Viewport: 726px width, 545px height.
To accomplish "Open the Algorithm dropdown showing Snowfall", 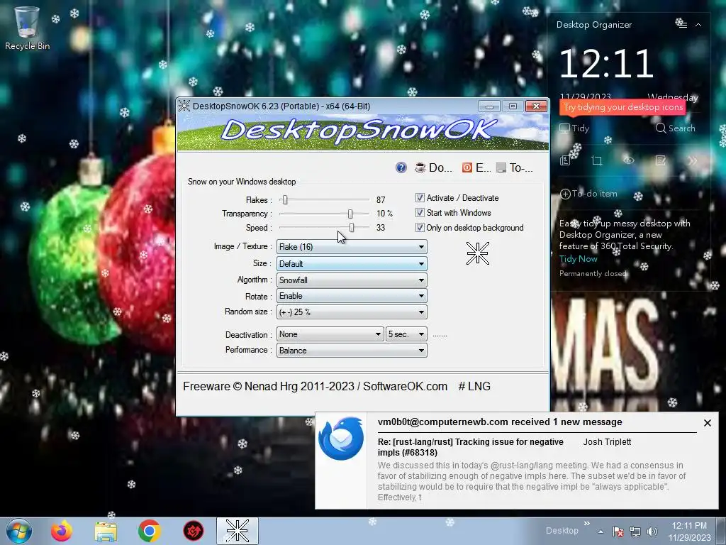I will point(352,280).
